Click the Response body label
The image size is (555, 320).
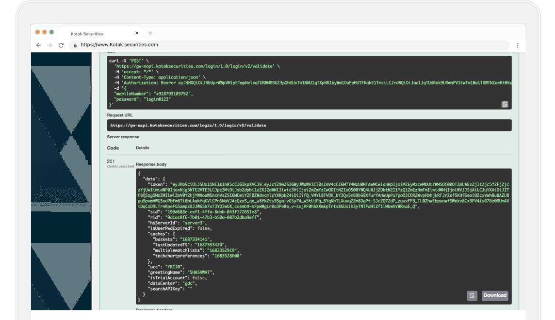click(151, 165)
